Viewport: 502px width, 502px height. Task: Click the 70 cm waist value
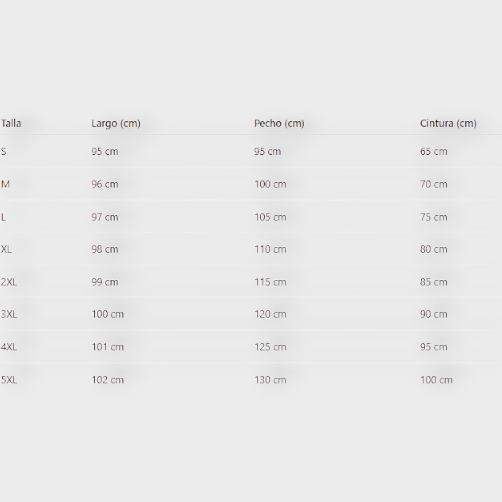[433, 184]
